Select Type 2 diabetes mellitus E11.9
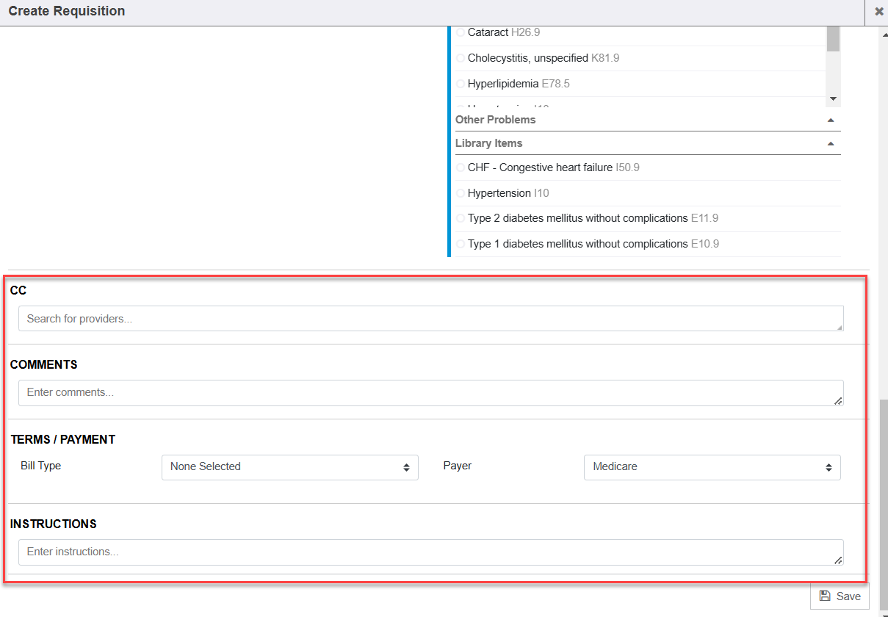The height and width of the screenshot is (617, 888). [x=461, y=218]
